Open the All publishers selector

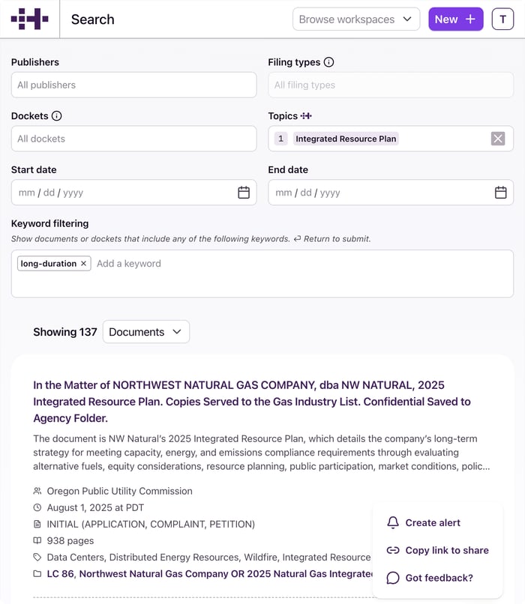133,85
